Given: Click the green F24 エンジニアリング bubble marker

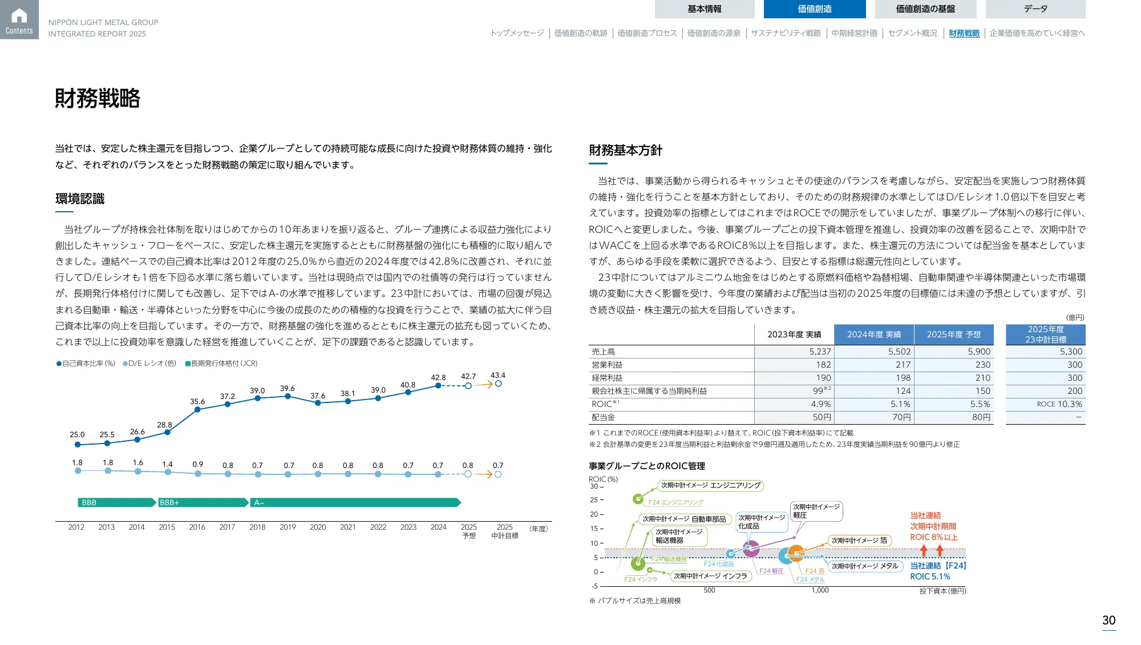Looking at the screenshot, I should [x=640, y=498].
